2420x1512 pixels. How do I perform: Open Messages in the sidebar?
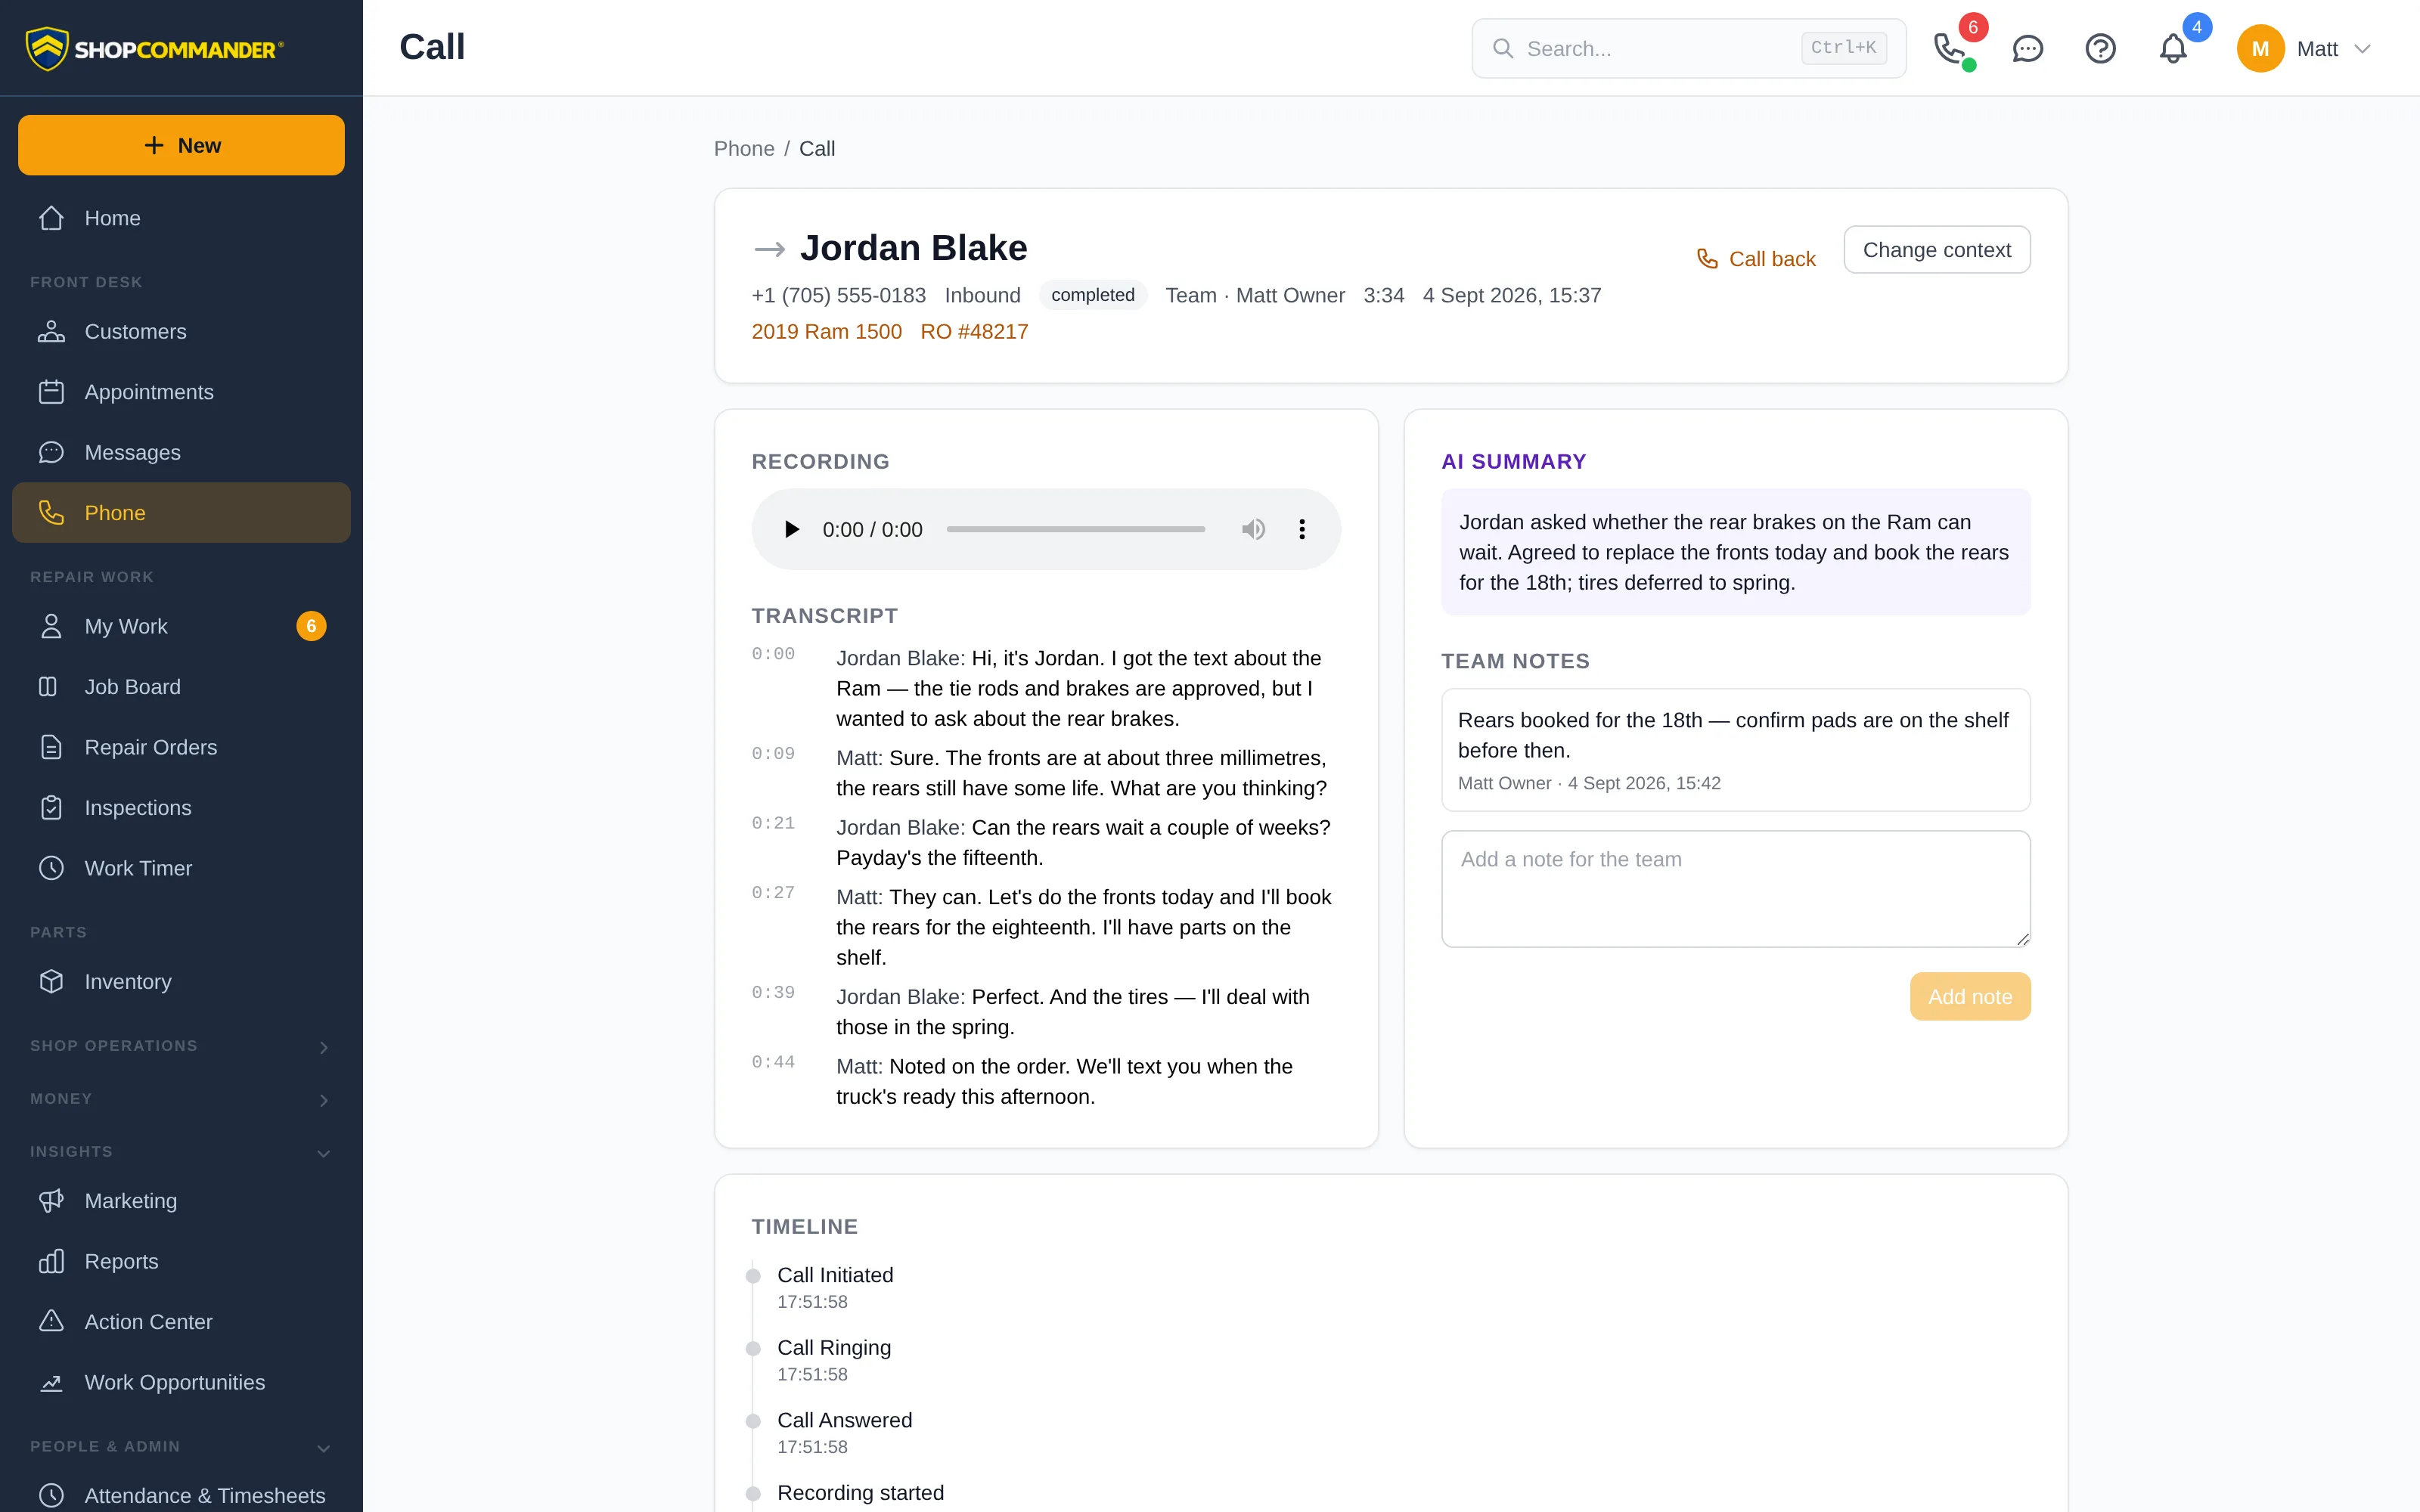(x=181, y=452)
